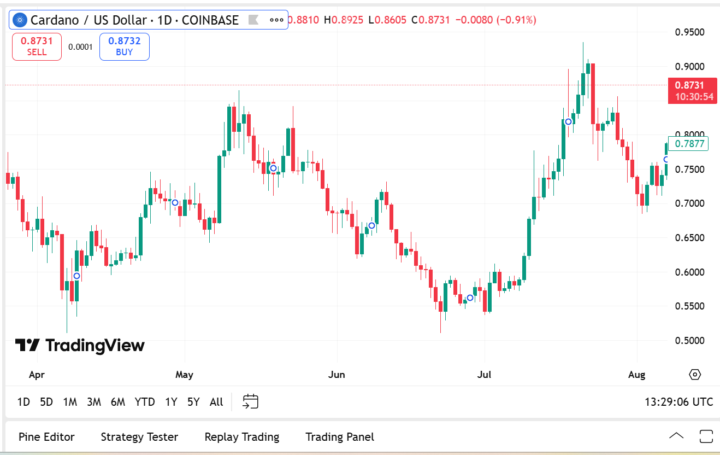Screen dimensions: 720x455
Task: Switch to the Strategy Tester tab
Action: coord(139,437)
